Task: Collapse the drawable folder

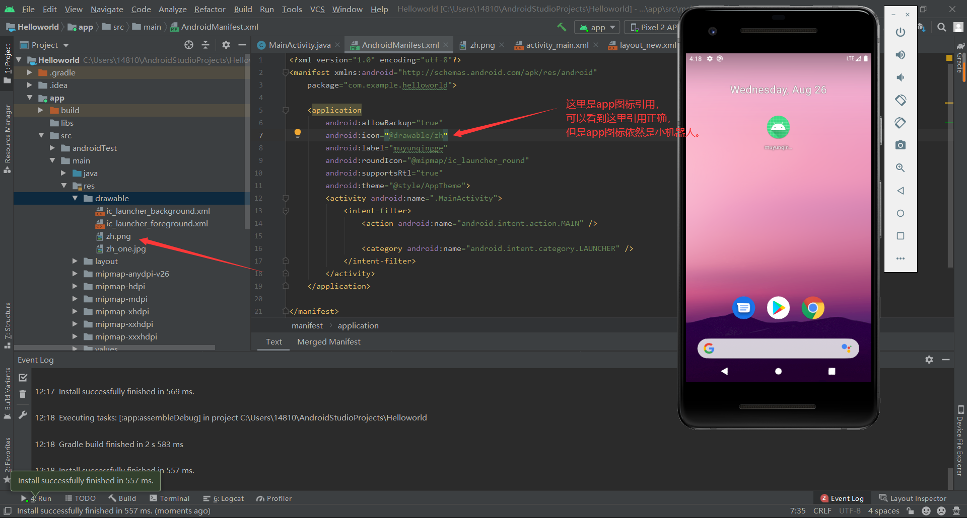Action: click(75, 198)
